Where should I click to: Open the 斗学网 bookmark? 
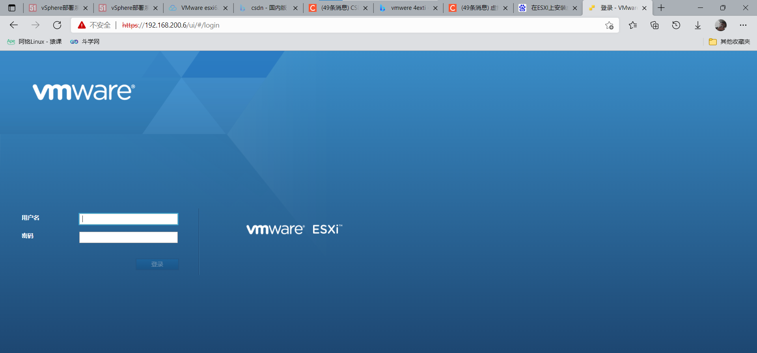tap(85, 42)
